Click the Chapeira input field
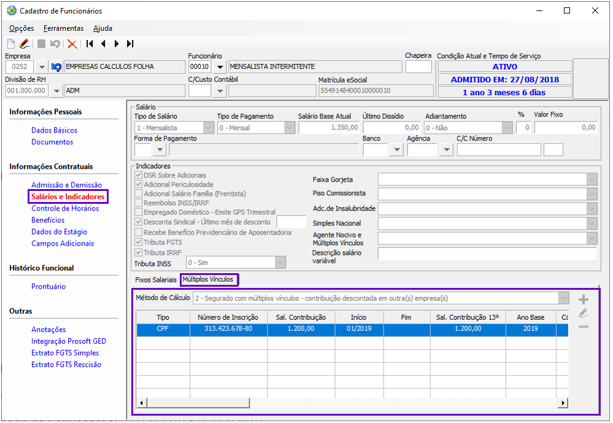613x423 pixels. [418, 67]
